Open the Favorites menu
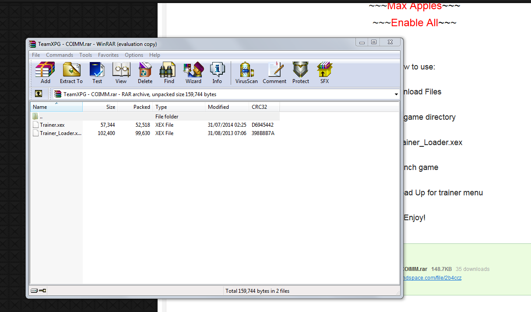The width and height of the screenshot is (531, 312). (108, 55)
